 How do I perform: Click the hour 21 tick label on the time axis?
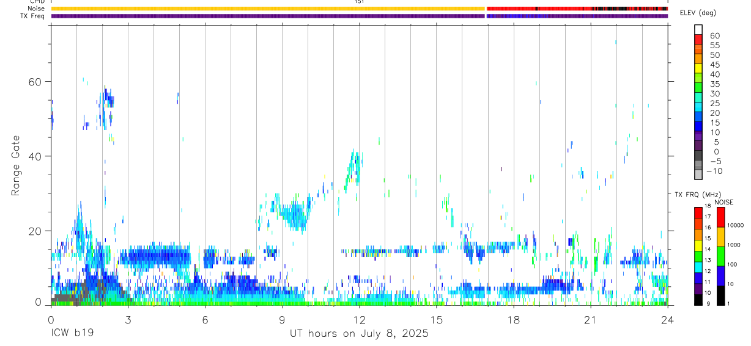click(590, 320)
